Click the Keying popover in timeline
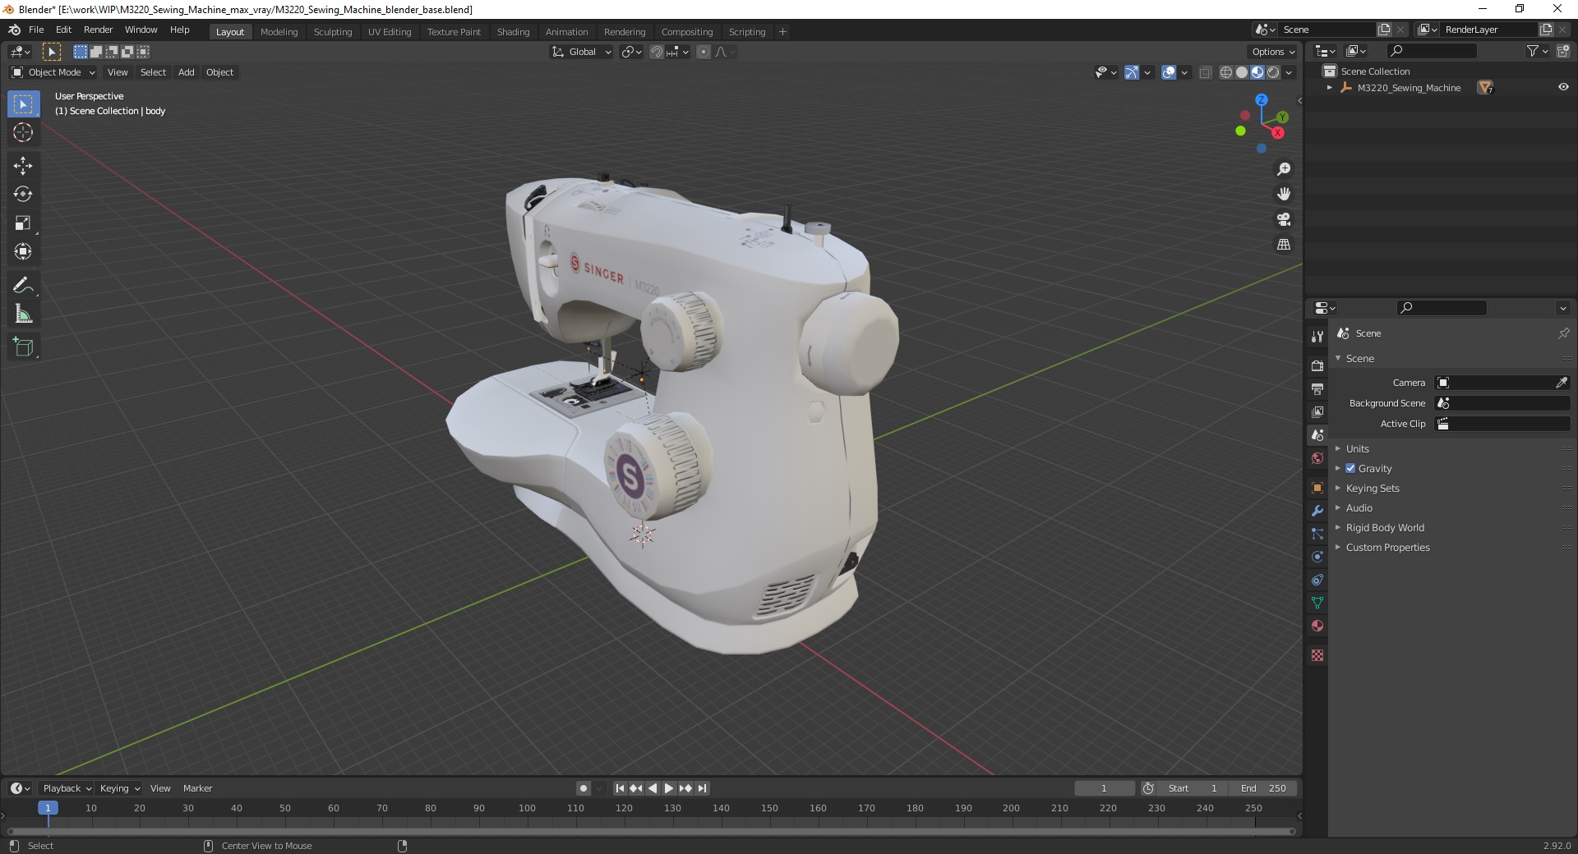The image size is (1578, 854). (119, 788)
